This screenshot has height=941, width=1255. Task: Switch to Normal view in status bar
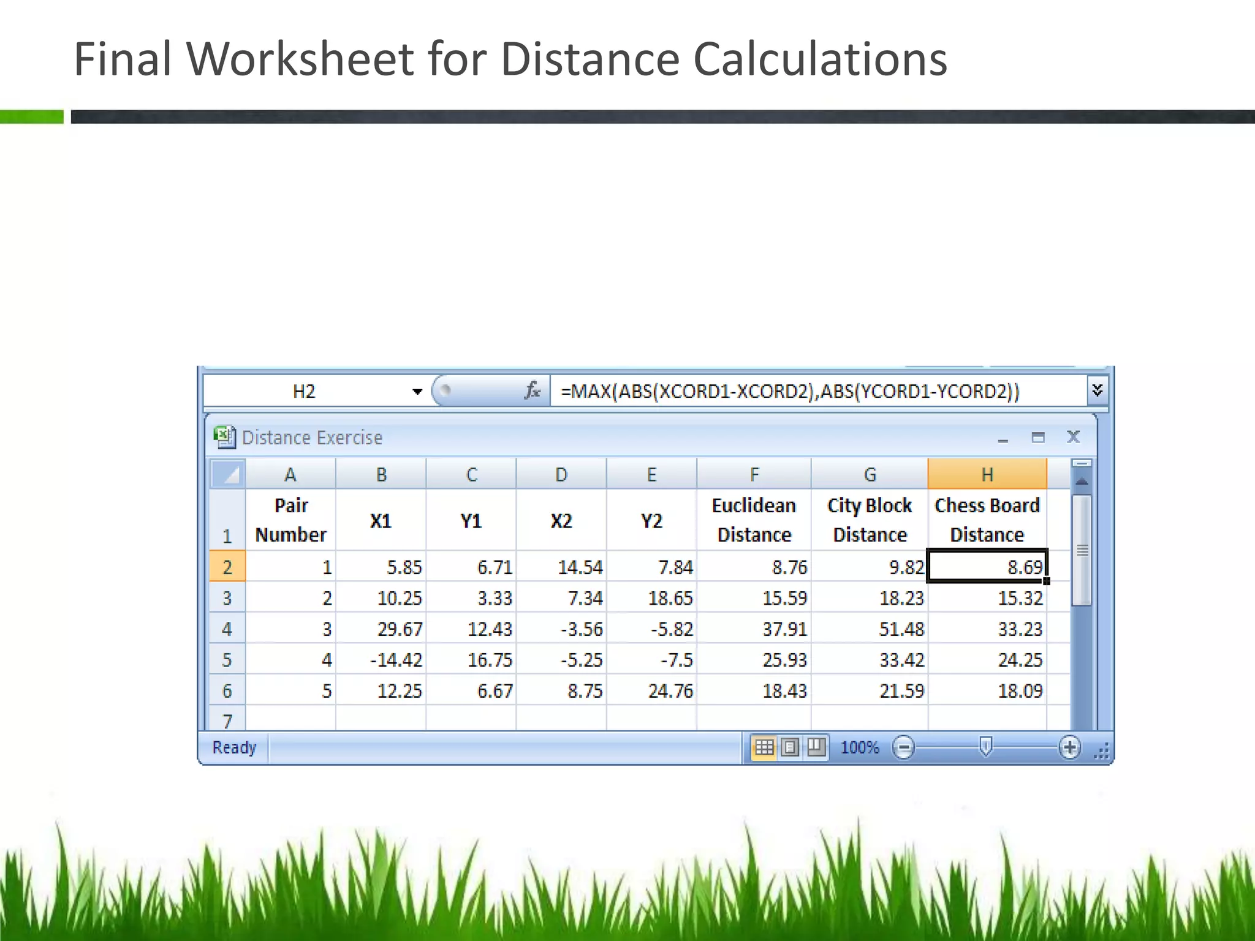point(764,747)
